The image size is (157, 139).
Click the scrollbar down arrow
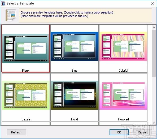tap(154, 123)
